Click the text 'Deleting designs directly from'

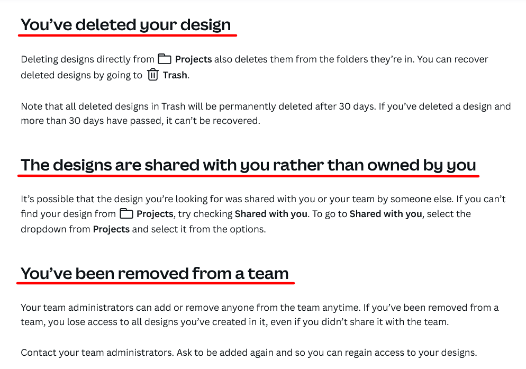pos(87,59)
